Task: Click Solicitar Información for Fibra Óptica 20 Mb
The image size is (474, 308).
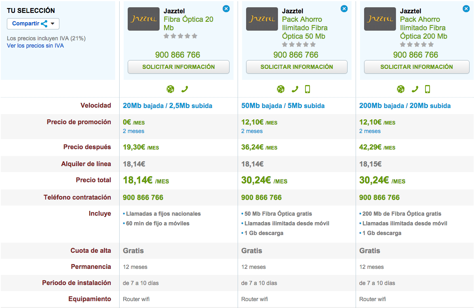Action: (179, 67)
